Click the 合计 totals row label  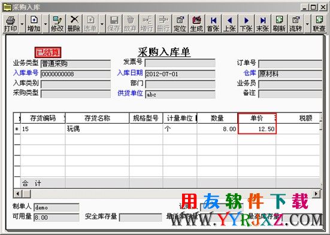click(x=32, y=183)
